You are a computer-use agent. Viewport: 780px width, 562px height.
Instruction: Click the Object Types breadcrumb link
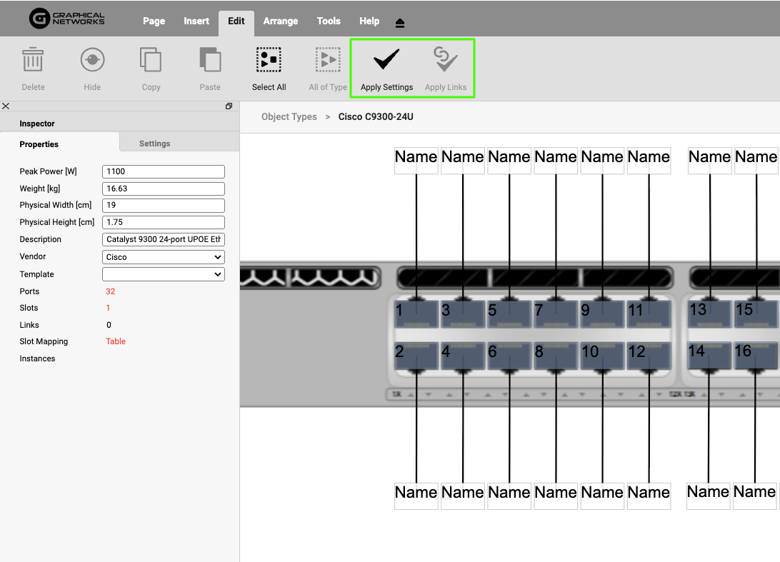(289, 116)
